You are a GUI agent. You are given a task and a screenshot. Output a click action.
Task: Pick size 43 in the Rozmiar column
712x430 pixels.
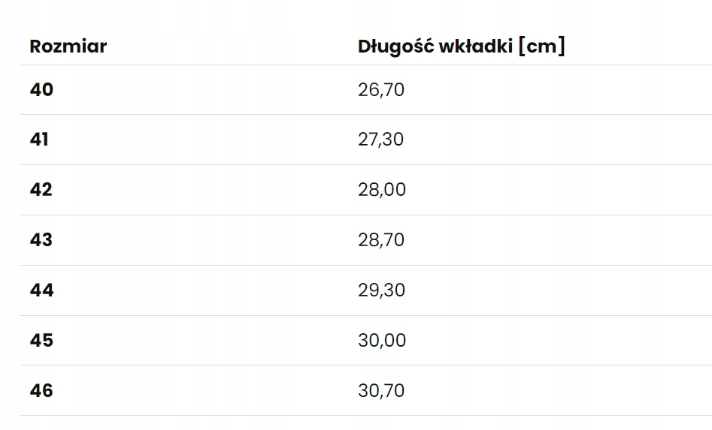click(41, 240)
